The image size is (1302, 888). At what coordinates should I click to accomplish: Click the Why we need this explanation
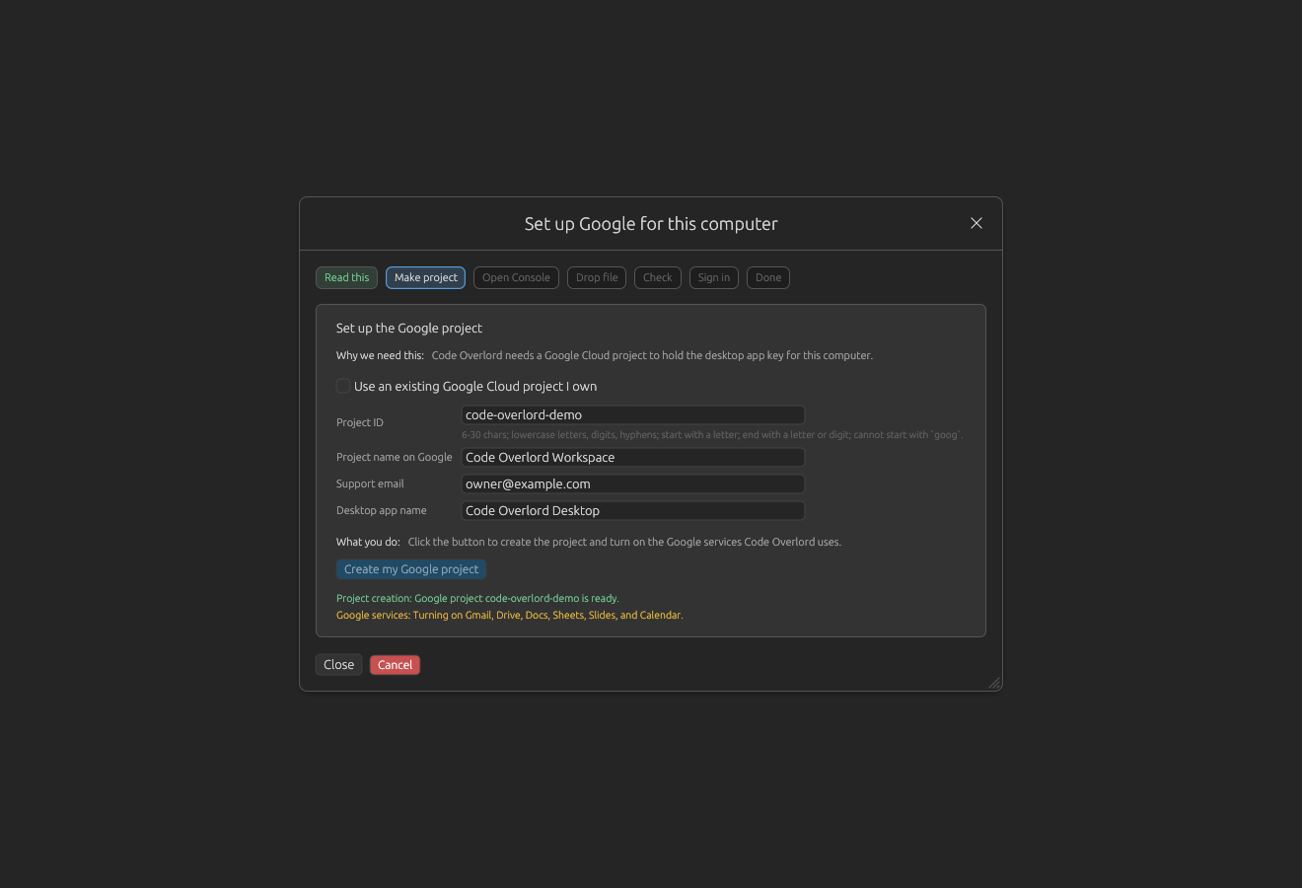pyautogui.click(x=605, y=355)
